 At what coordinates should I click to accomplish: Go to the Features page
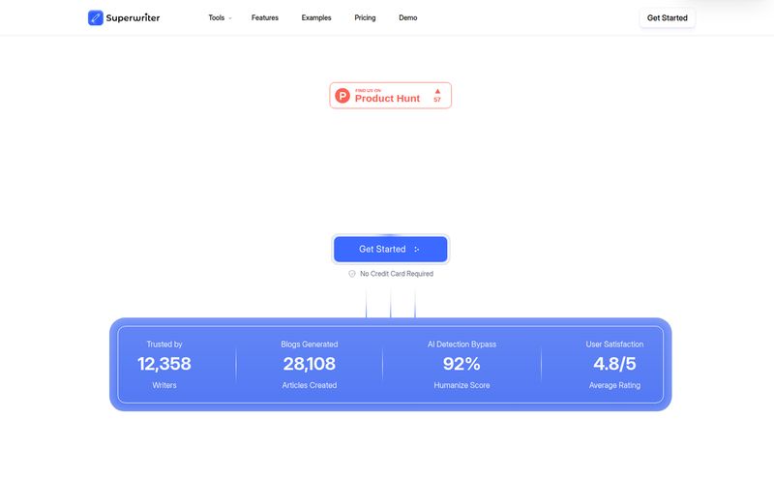pyautogui.click(x=264, y=17)
